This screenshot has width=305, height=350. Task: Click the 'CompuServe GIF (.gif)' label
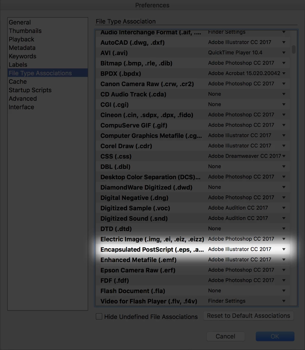[134, 125]
